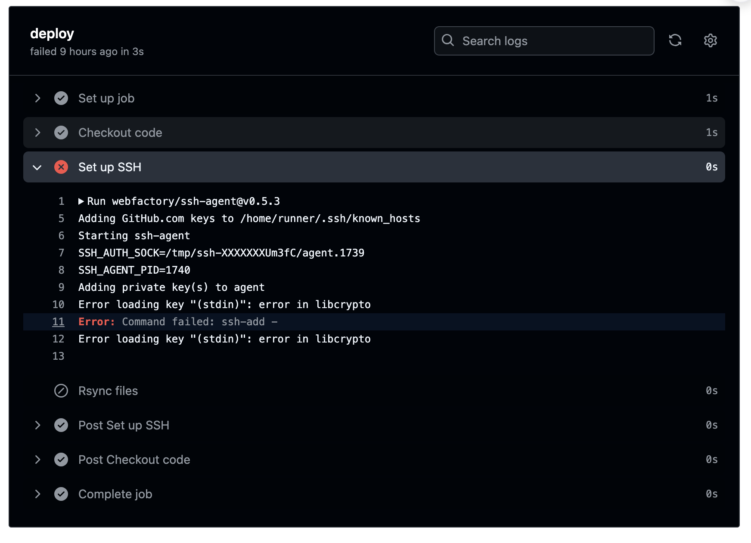Expand the Run webfactory/ssh-agent triangle
751x543 pixels.
[81, 201]
